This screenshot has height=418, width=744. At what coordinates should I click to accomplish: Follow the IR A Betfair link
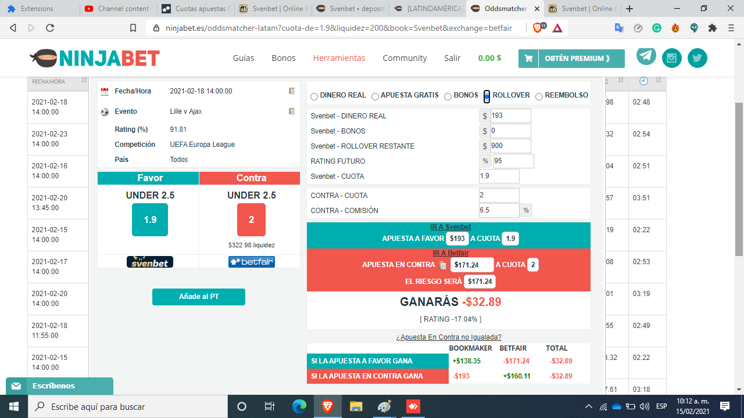[450, 253]
